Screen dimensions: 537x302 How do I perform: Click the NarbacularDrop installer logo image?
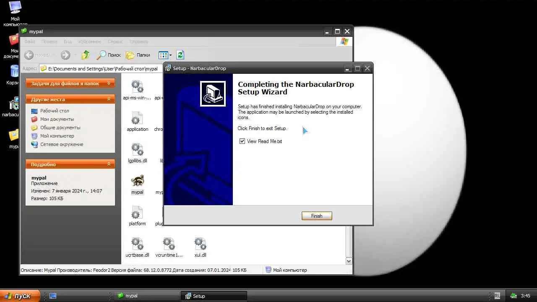point(213,94)
